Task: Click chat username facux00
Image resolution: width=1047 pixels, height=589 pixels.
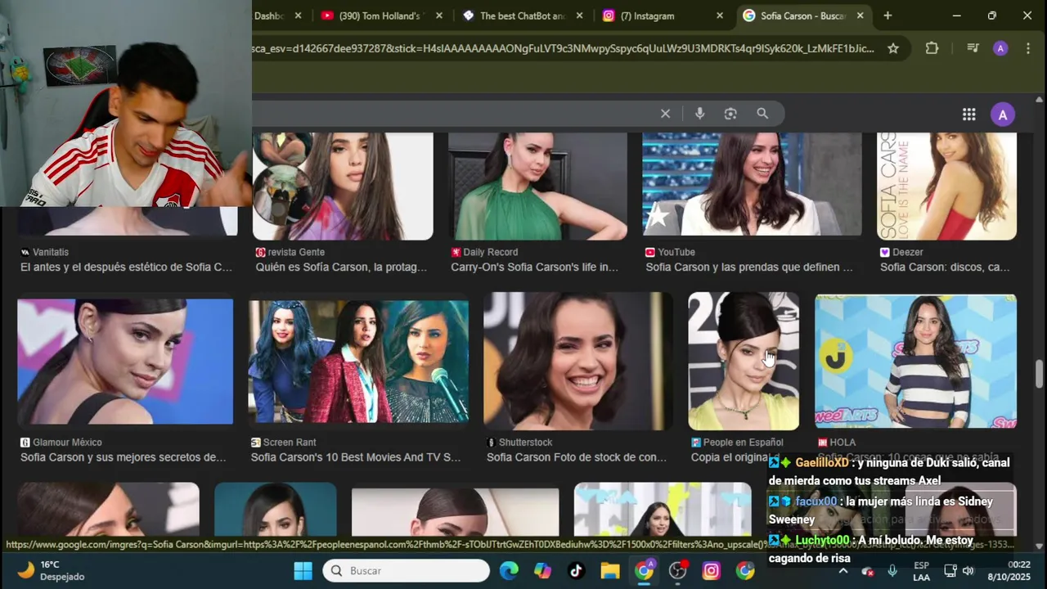Action: 816,501
